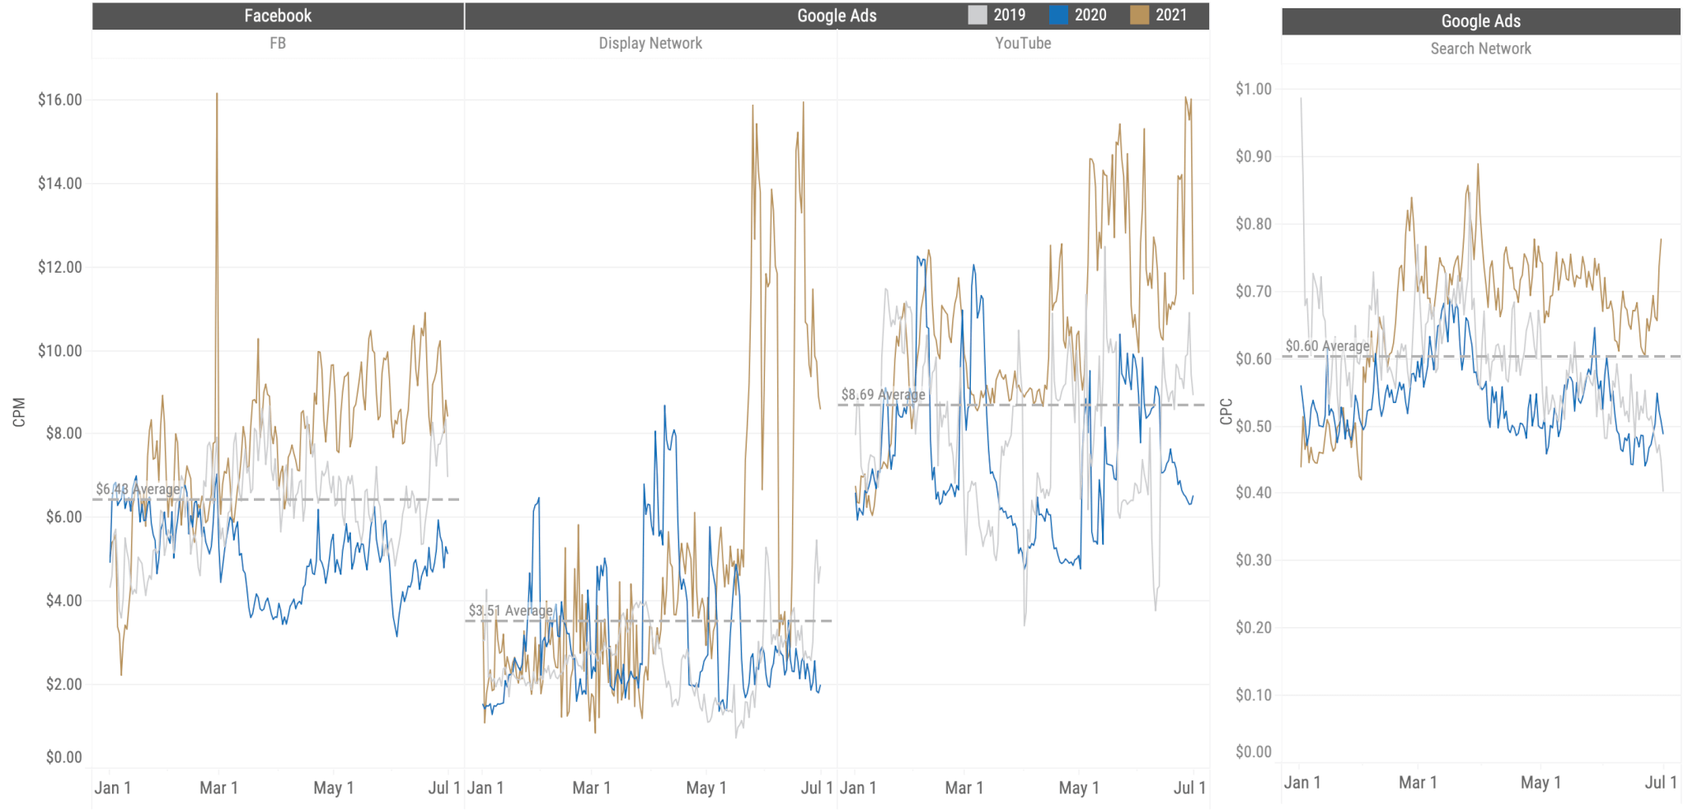Click Mar 1 on the YouTube axis
The width and height of the screenshot is (1688, 810).
click(x=964, y=788)
